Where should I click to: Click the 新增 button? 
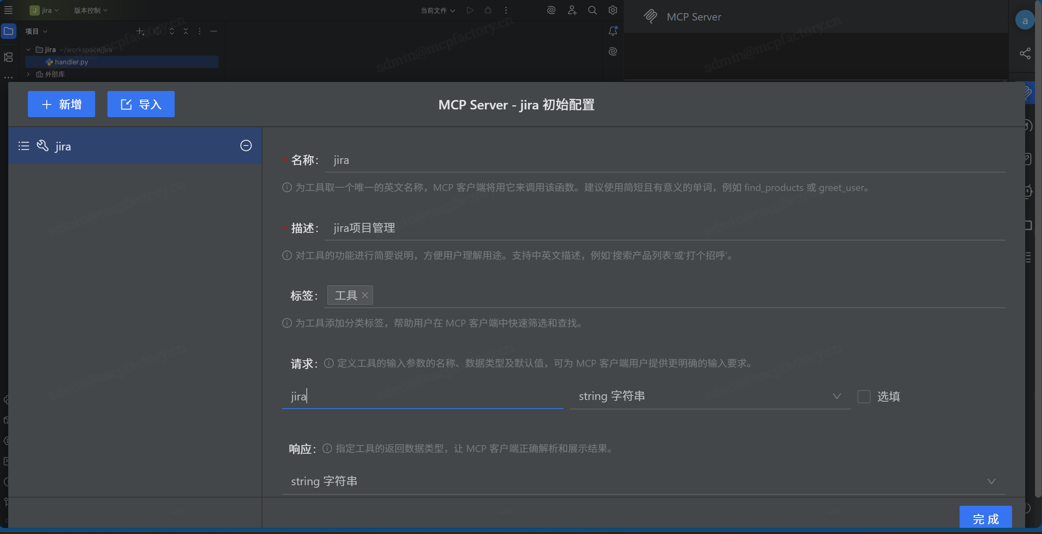(x=62, y=104)
